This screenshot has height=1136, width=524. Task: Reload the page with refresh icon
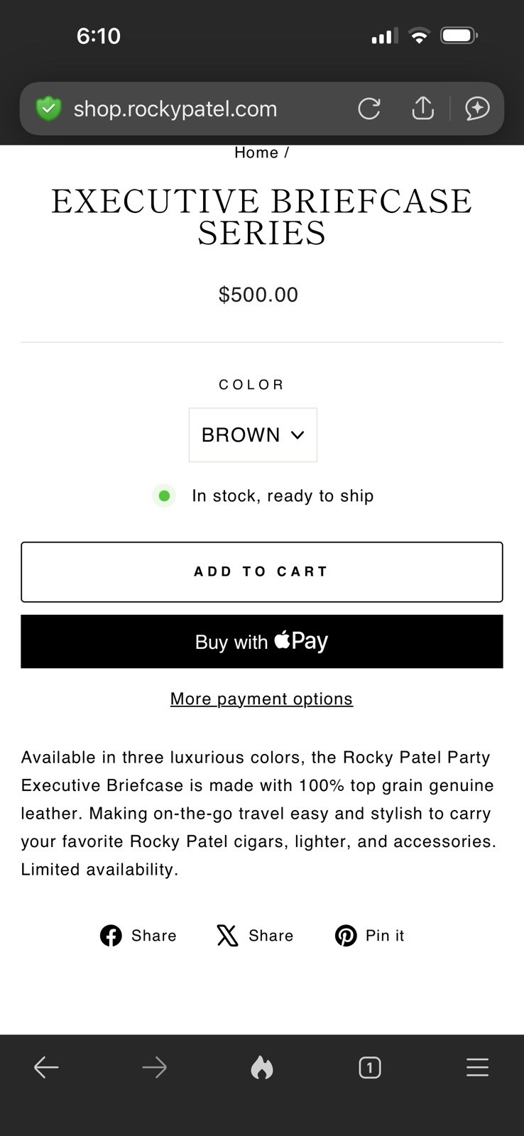[369, 109]
